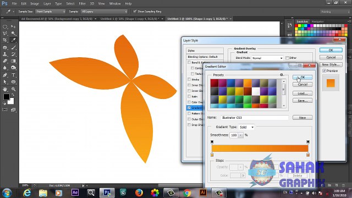Change screen mode icon in toolbox
Viewport: 352px width, 198px height.
click(13, 109)
